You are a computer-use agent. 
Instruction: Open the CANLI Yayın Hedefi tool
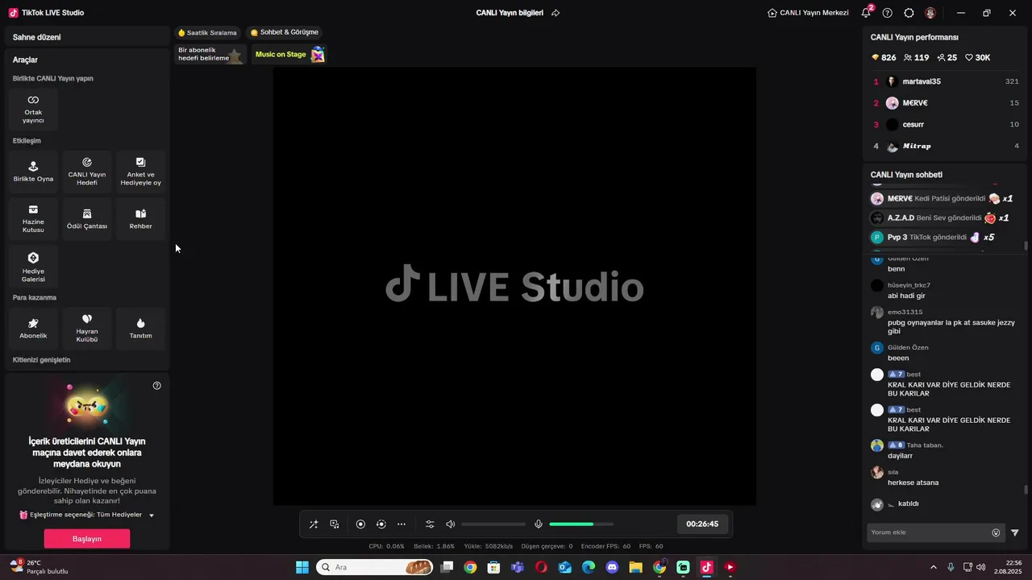(x=87, y=171)
